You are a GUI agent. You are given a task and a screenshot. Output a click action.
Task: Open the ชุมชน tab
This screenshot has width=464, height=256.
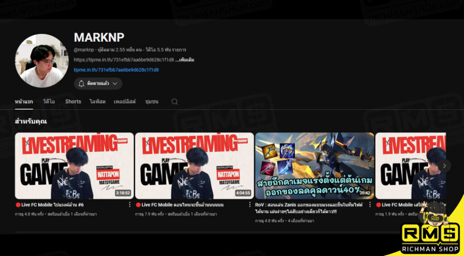click(152, 102)
